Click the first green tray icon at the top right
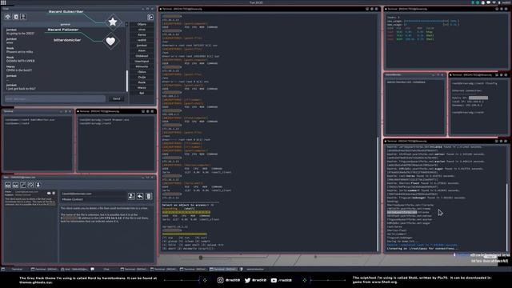The height and width of the screenshot is (288, 512). [x=473, y=2]
